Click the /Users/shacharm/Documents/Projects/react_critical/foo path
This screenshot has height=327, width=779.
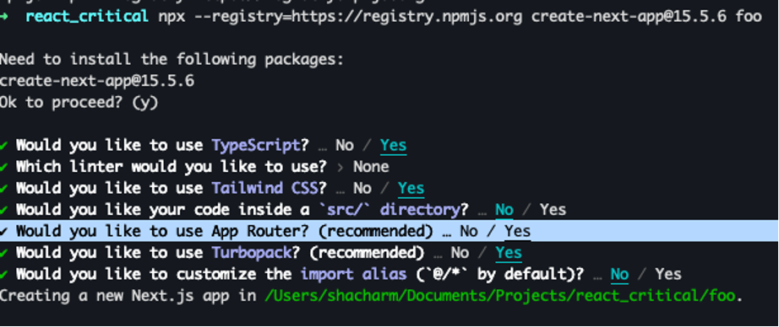[500, 296]
